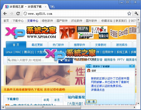Open the wrench settings menu
This screenshot has width=141, height=110.
tap(136, 14)
